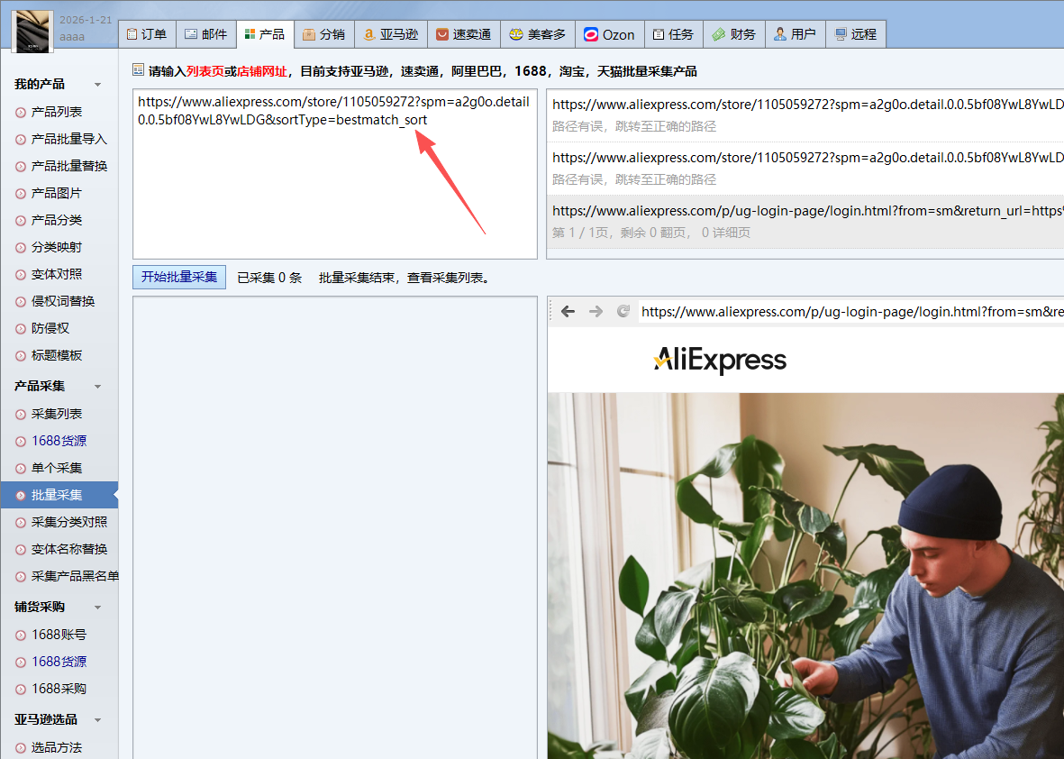This screenshot has height=759, width=1064.
Task: Click the 开始批量采集 button
Action: point(179,278)
